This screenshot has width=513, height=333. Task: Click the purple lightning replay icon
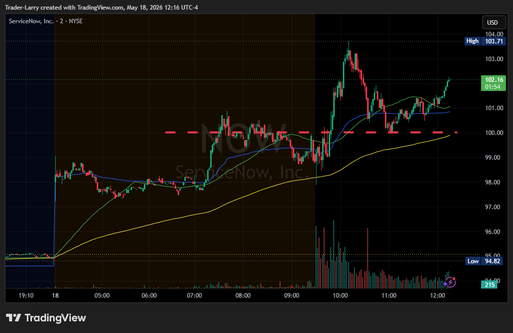450,282
